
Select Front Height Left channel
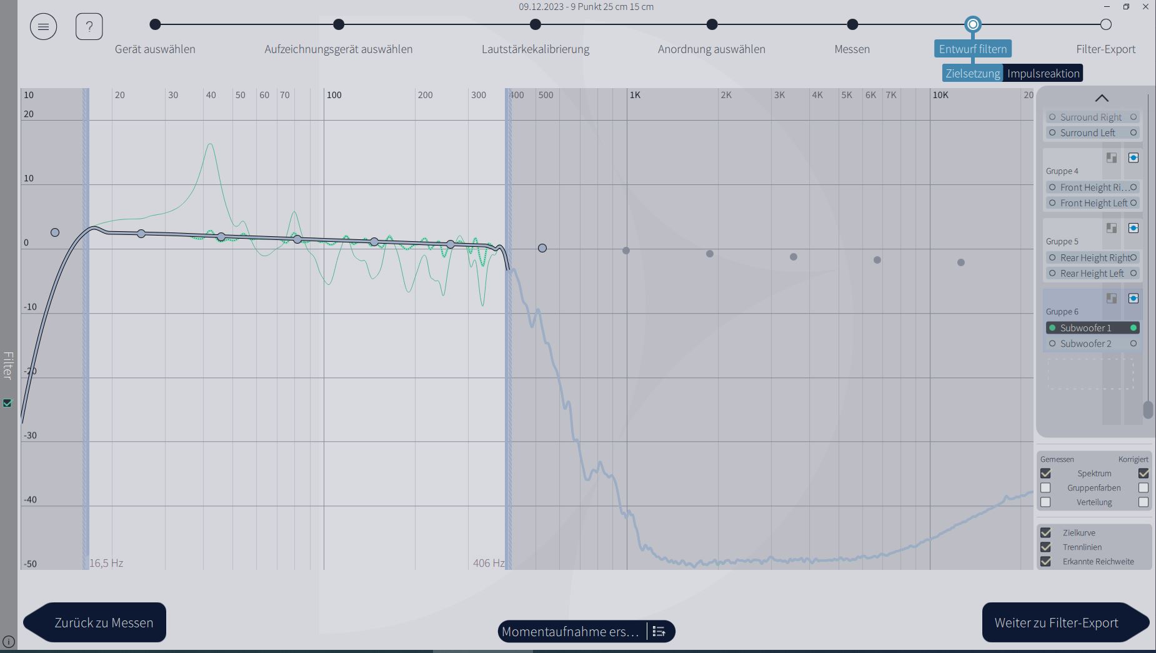pos(1093,202)
